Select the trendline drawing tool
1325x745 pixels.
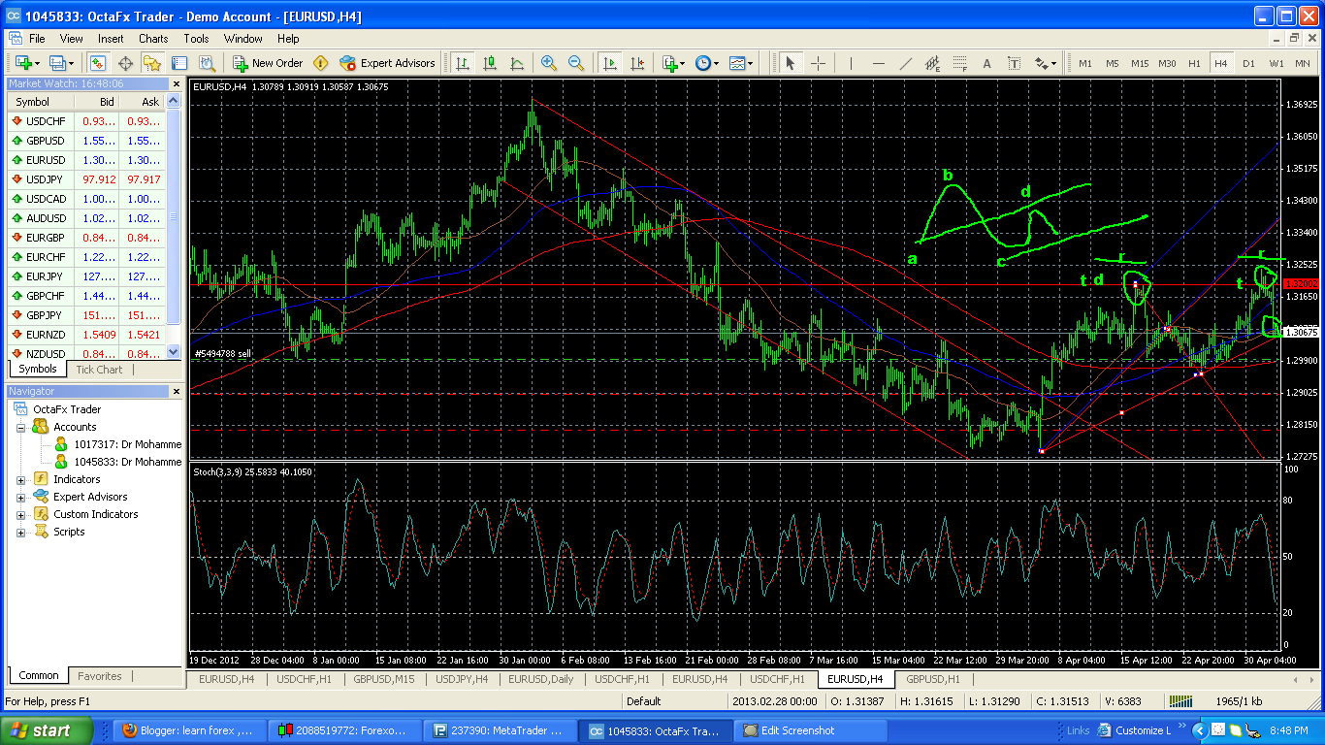[x=905, y=63]
